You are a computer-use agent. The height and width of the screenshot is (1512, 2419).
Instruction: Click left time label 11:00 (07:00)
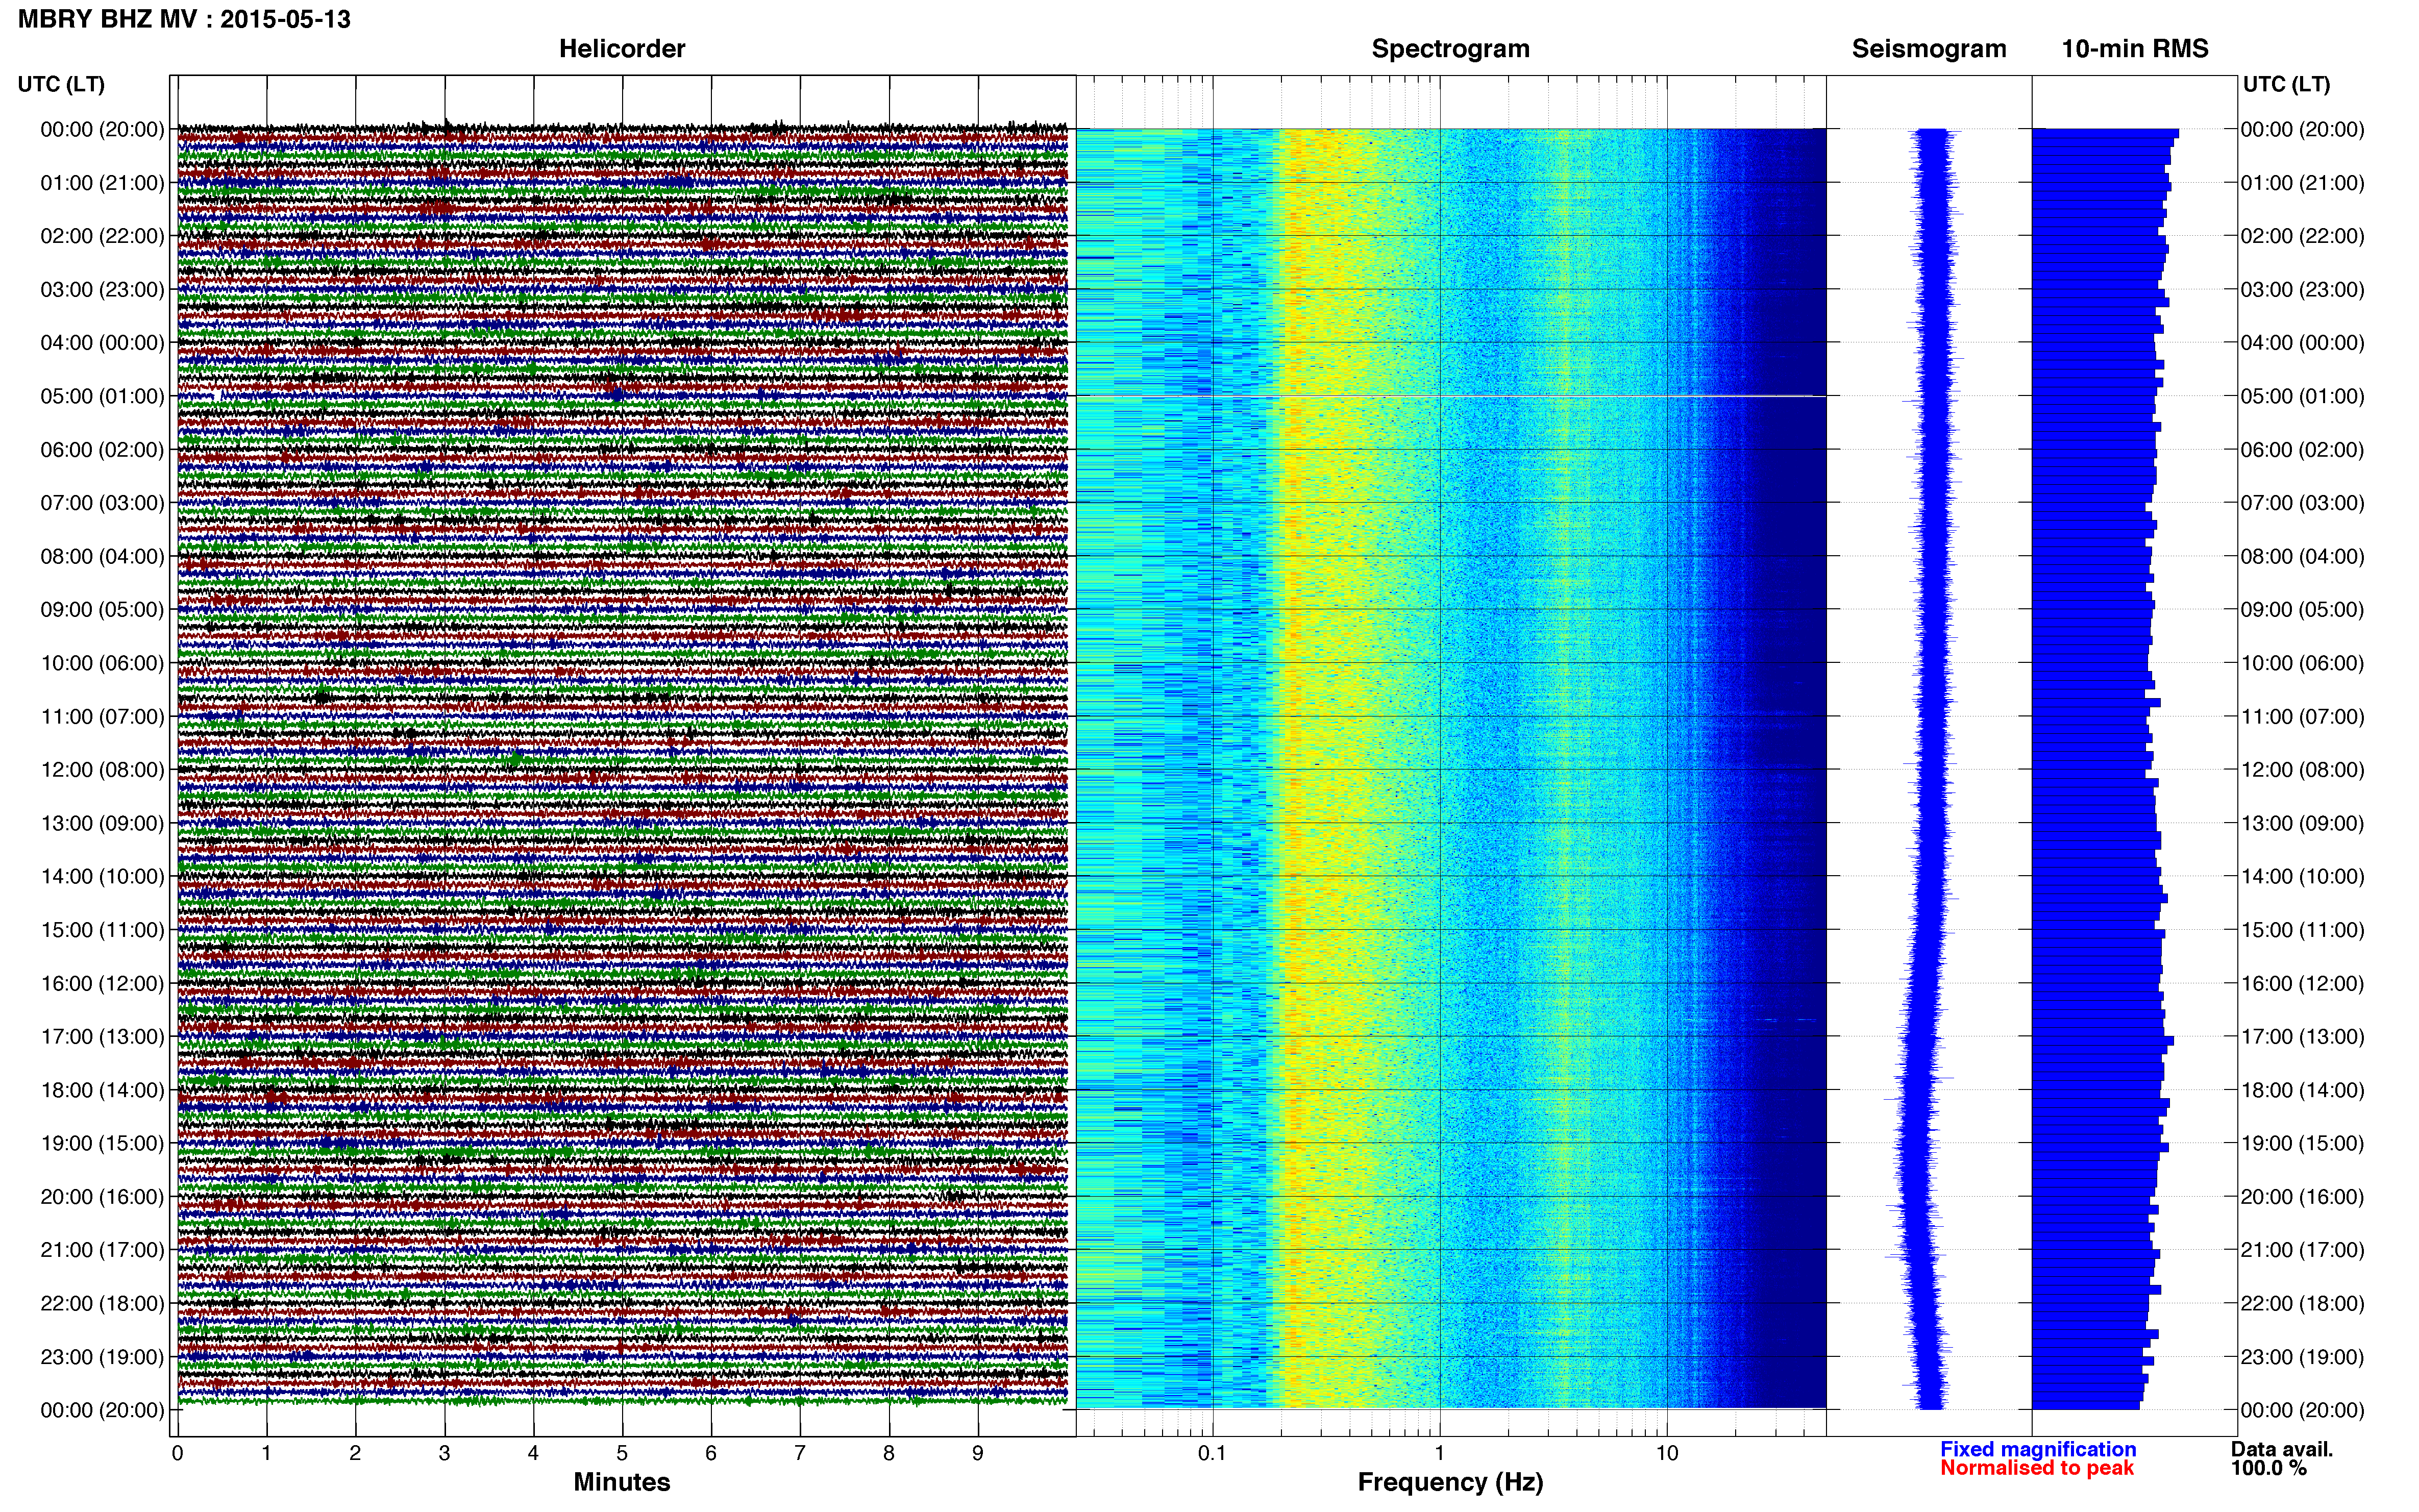(102, 716)
